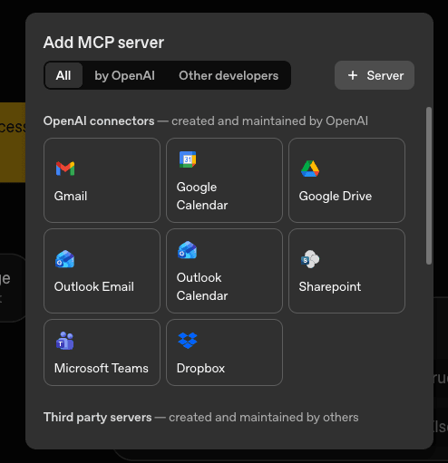Click the Sharepoint icon

pos(310,259)
